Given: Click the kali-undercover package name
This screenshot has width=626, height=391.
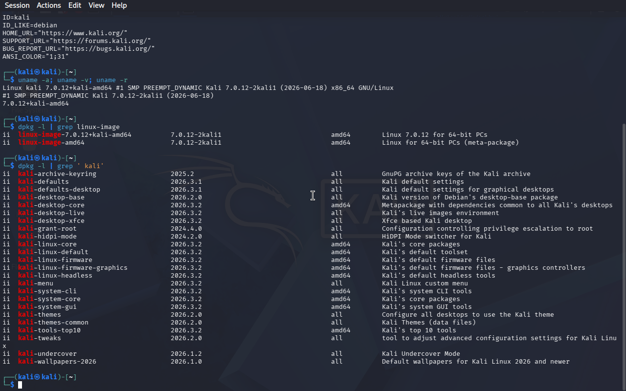Looking at the screenshot, I should click(x=47, y=354).
